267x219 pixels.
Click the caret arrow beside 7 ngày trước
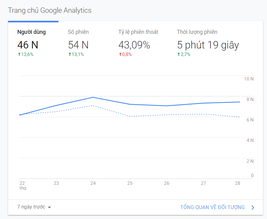click(49, 207)
